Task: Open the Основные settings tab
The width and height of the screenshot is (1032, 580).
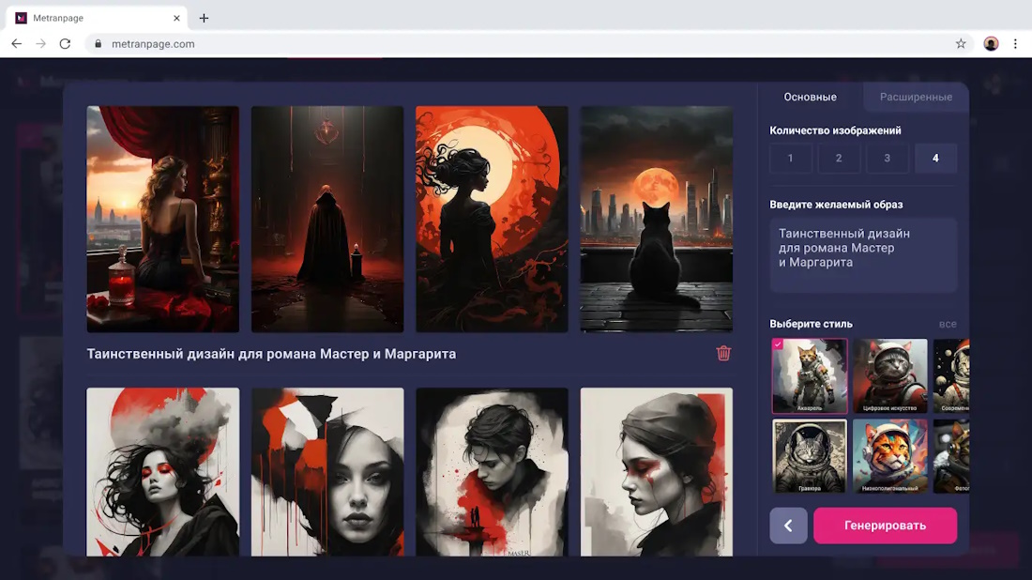Action: pyautogui.click(x=810, y=98)
